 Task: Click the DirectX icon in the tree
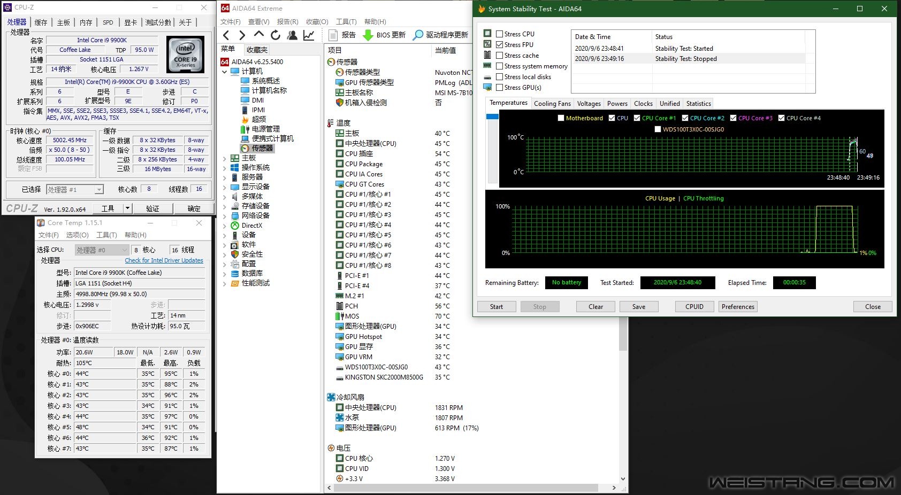click(x=235, y=226)
